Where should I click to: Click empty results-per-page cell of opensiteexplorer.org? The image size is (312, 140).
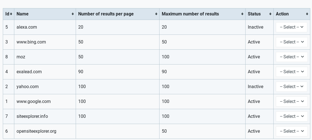[x=118, y=131]
